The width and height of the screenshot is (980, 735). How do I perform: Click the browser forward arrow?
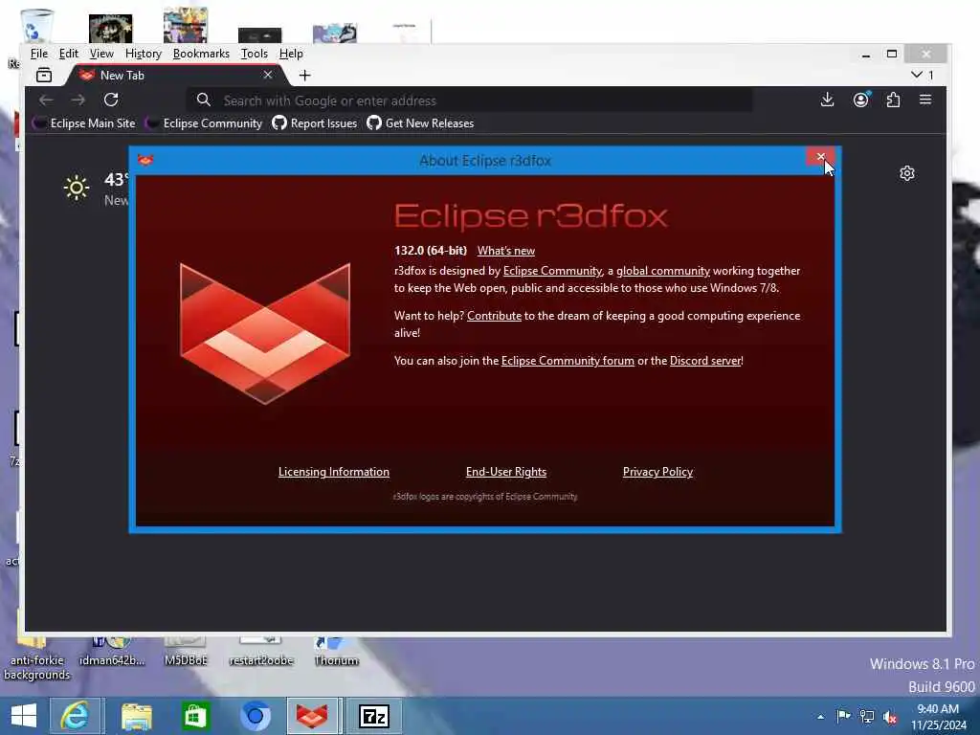point(78,100)
